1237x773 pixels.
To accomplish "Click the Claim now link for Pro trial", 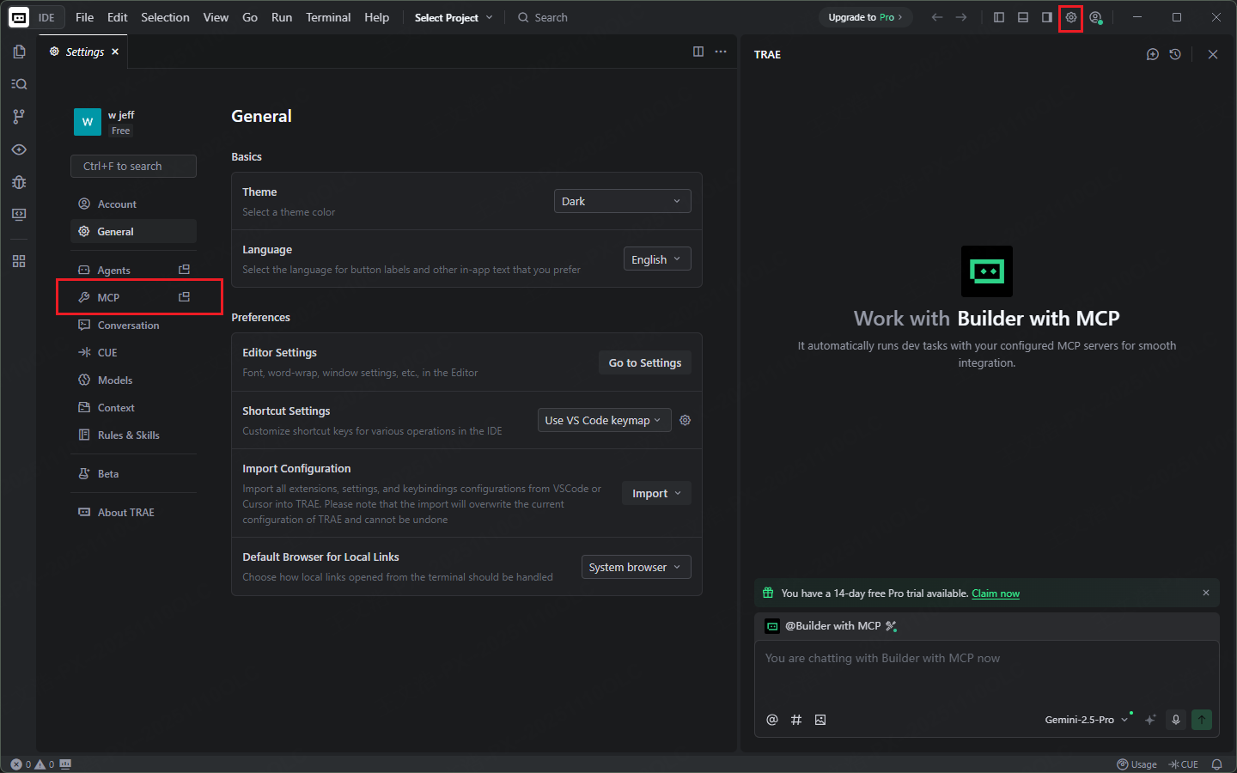I will click(996, 593).
